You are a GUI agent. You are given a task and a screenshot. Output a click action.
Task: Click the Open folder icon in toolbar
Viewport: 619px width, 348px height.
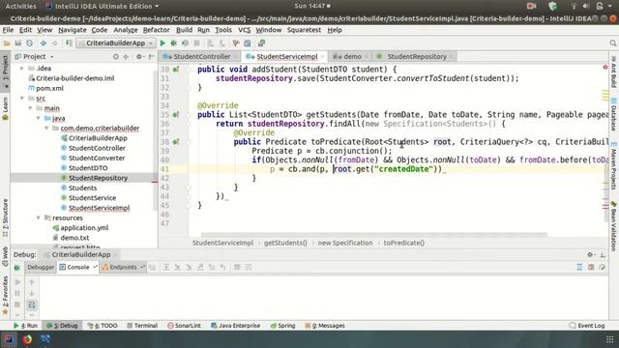7,43
